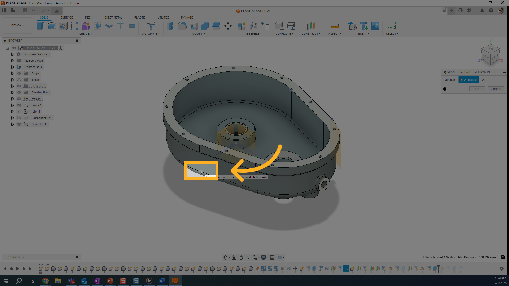The height and width of the screenshot is (286, 509).
Task: Click the ViewCube in the corner
Action: click(491, 54)
